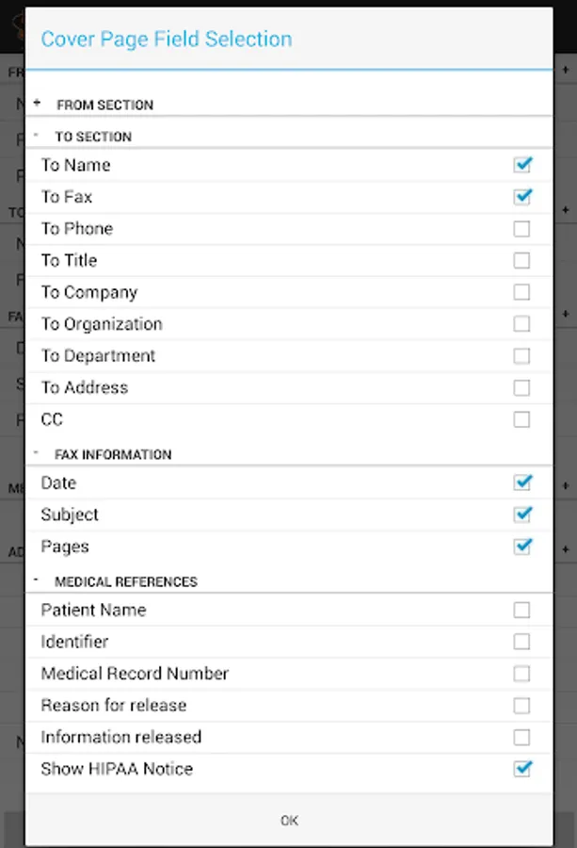Enable the To Phone field checkbox
Viewport: 577px width, 848px height.
(521, 229)
